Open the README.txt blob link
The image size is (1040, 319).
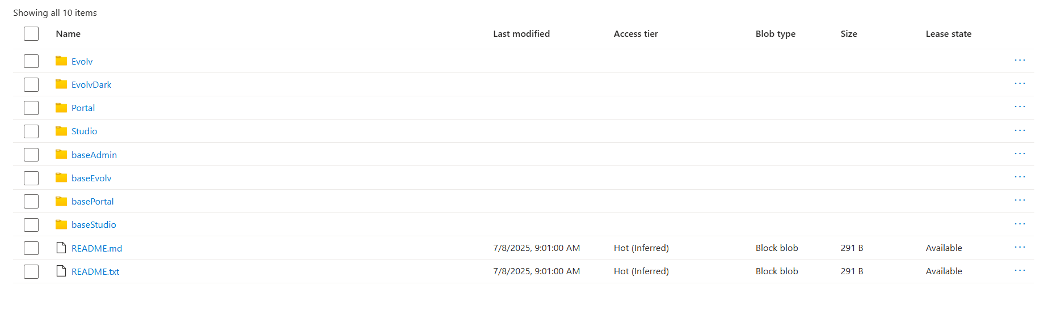pyautogui.click(x=95, y=271)
